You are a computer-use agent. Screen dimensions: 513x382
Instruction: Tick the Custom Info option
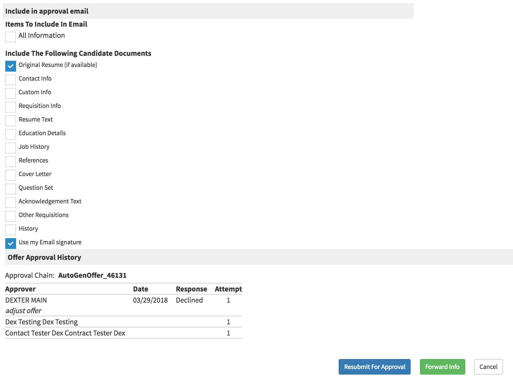pos(11,93)
